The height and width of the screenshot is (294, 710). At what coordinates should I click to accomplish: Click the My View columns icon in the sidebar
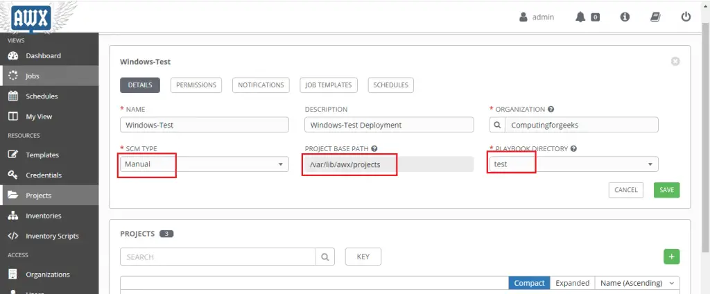pyautogui.click(x=13, y=116)
